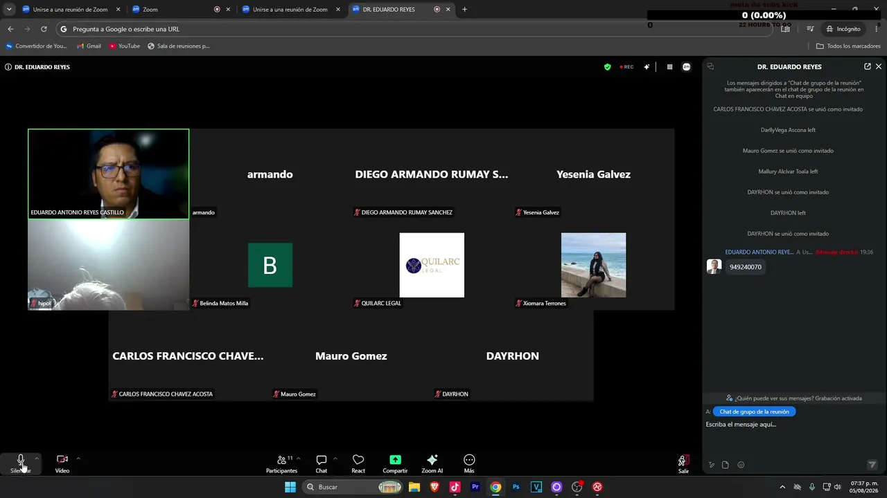Expand the arrow next to Participantes

(x=299, y=459)
